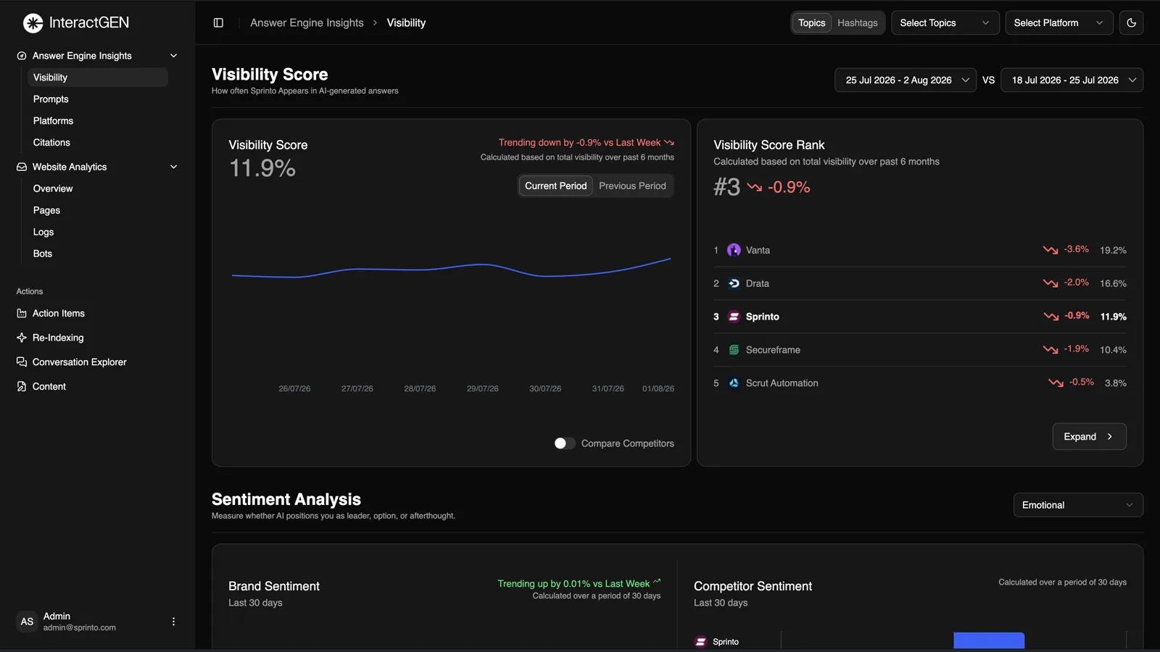
Task: Open the Emotional sentiment dropdown
Action: [1078, 505]
